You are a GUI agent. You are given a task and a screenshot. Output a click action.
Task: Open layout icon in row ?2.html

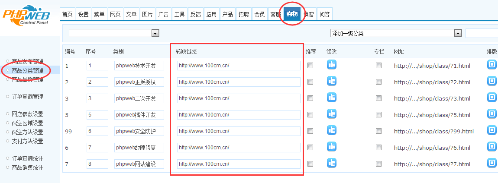click(x=492, y=81)
